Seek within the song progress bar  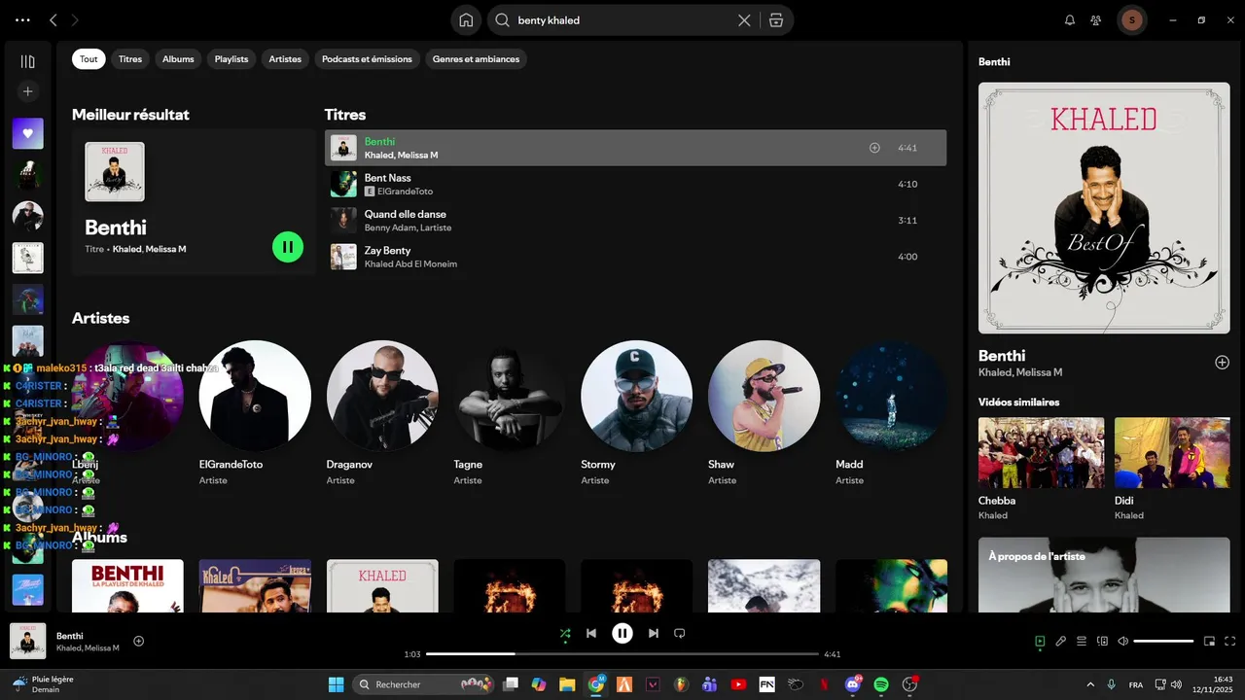(622, 654)
